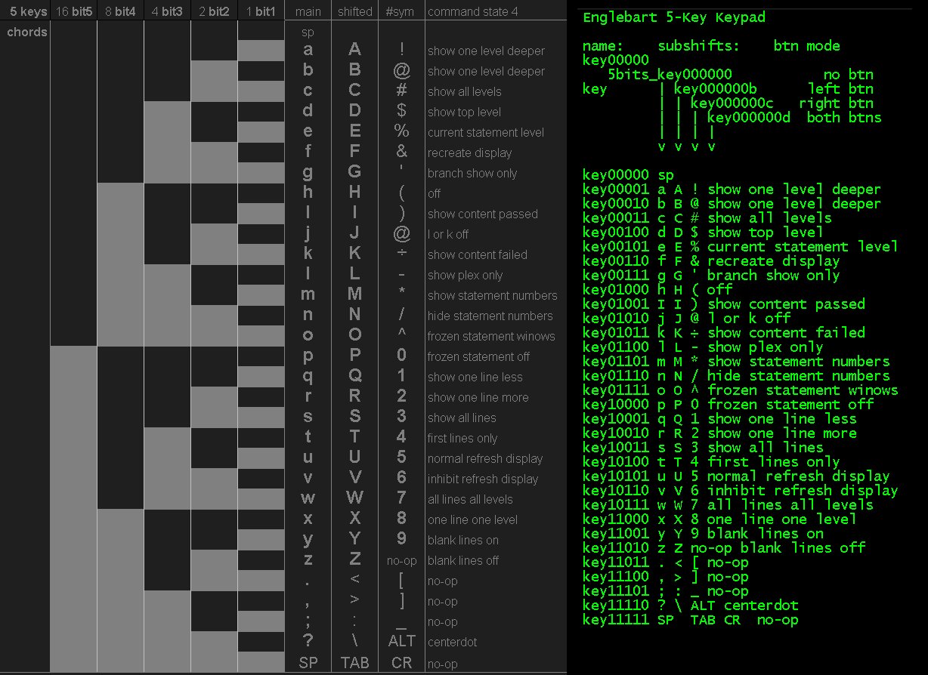928x675 pixels.
Task: Click green 'no btn' text
Action: click(x=848, y=75)
